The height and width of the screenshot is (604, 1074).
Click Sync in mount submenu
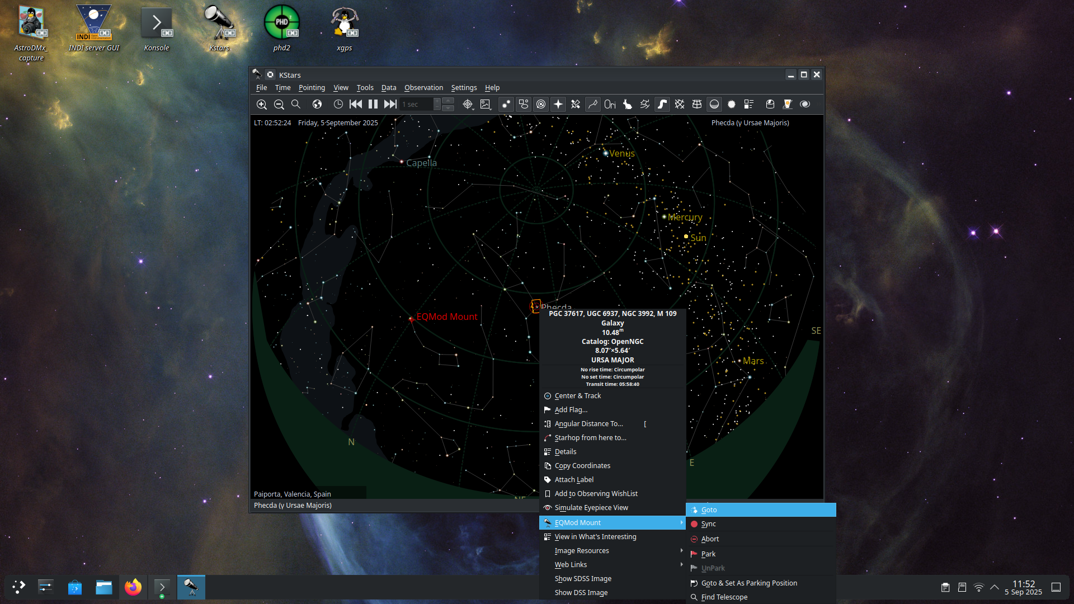point(761,524)
